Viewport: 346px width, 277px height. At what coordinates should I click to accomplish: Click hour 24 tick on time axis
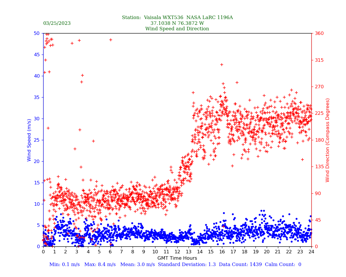tap(311, 252)
